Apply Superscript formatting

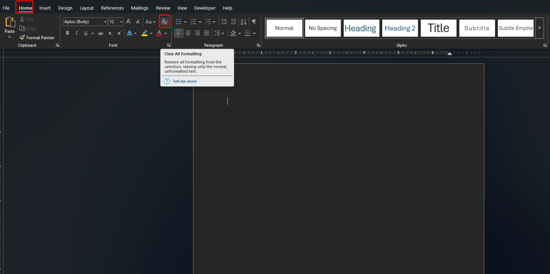[x=119, y=33]
